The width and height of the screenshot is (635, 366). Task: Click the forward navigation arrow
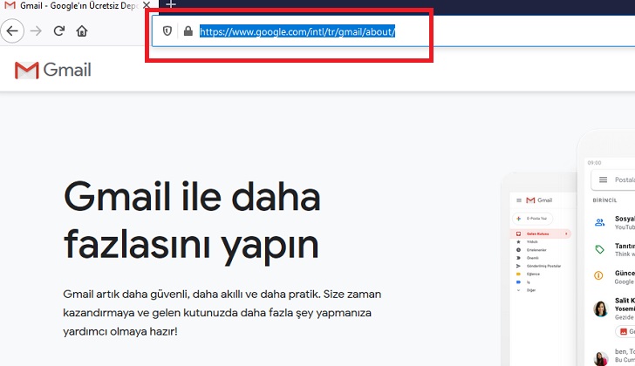36,30
